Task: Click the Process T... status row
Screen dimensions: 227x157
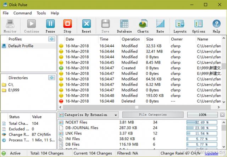Action: click(28, 140)
